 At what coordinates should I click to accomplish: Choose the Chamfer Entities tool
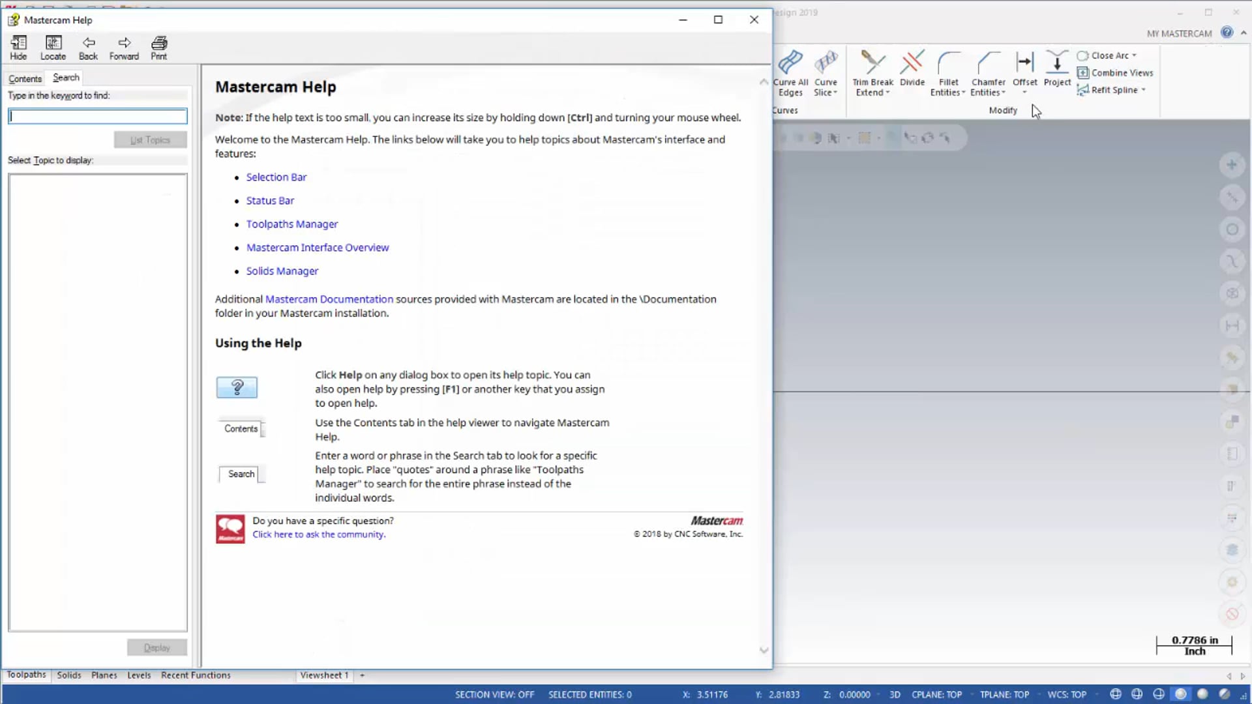click(x=988, y=72)
